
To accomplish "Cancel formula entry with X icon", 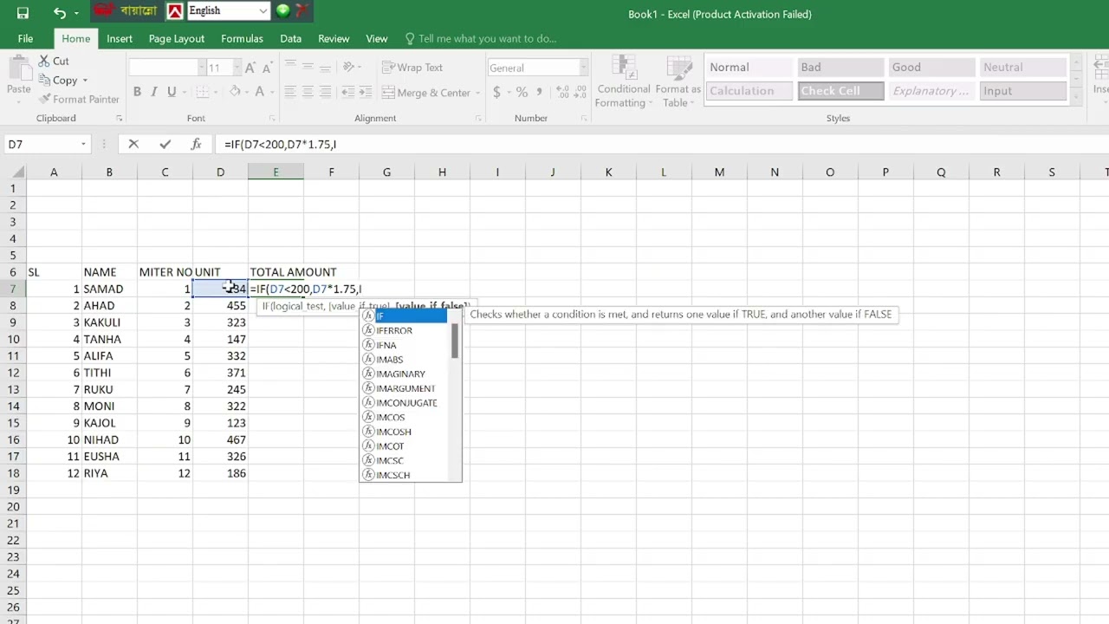I will click(x=133, y=145).
